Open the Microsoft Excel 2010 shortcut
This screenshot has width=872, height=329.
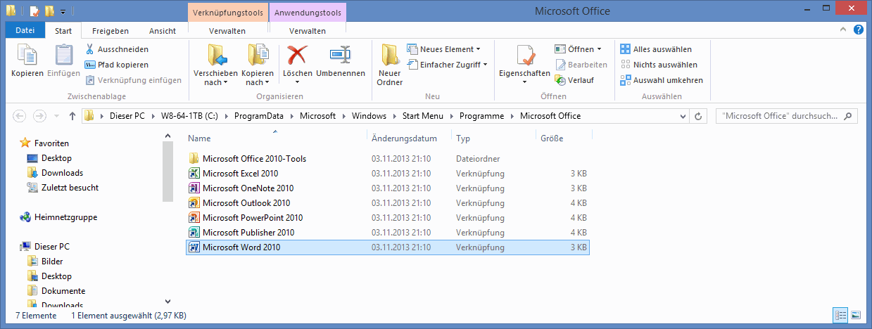coord(240,174)
